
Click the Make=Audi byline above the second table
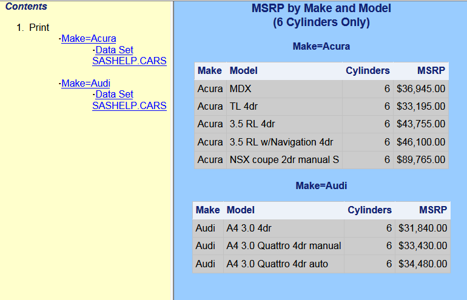coord(321,186)
